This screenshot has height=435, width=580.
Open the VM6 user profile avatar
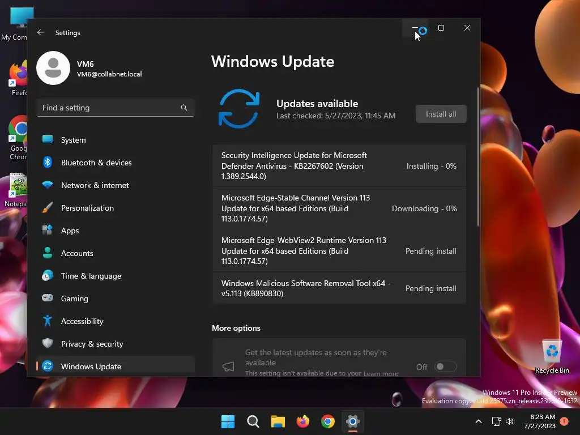pos(53,68)
